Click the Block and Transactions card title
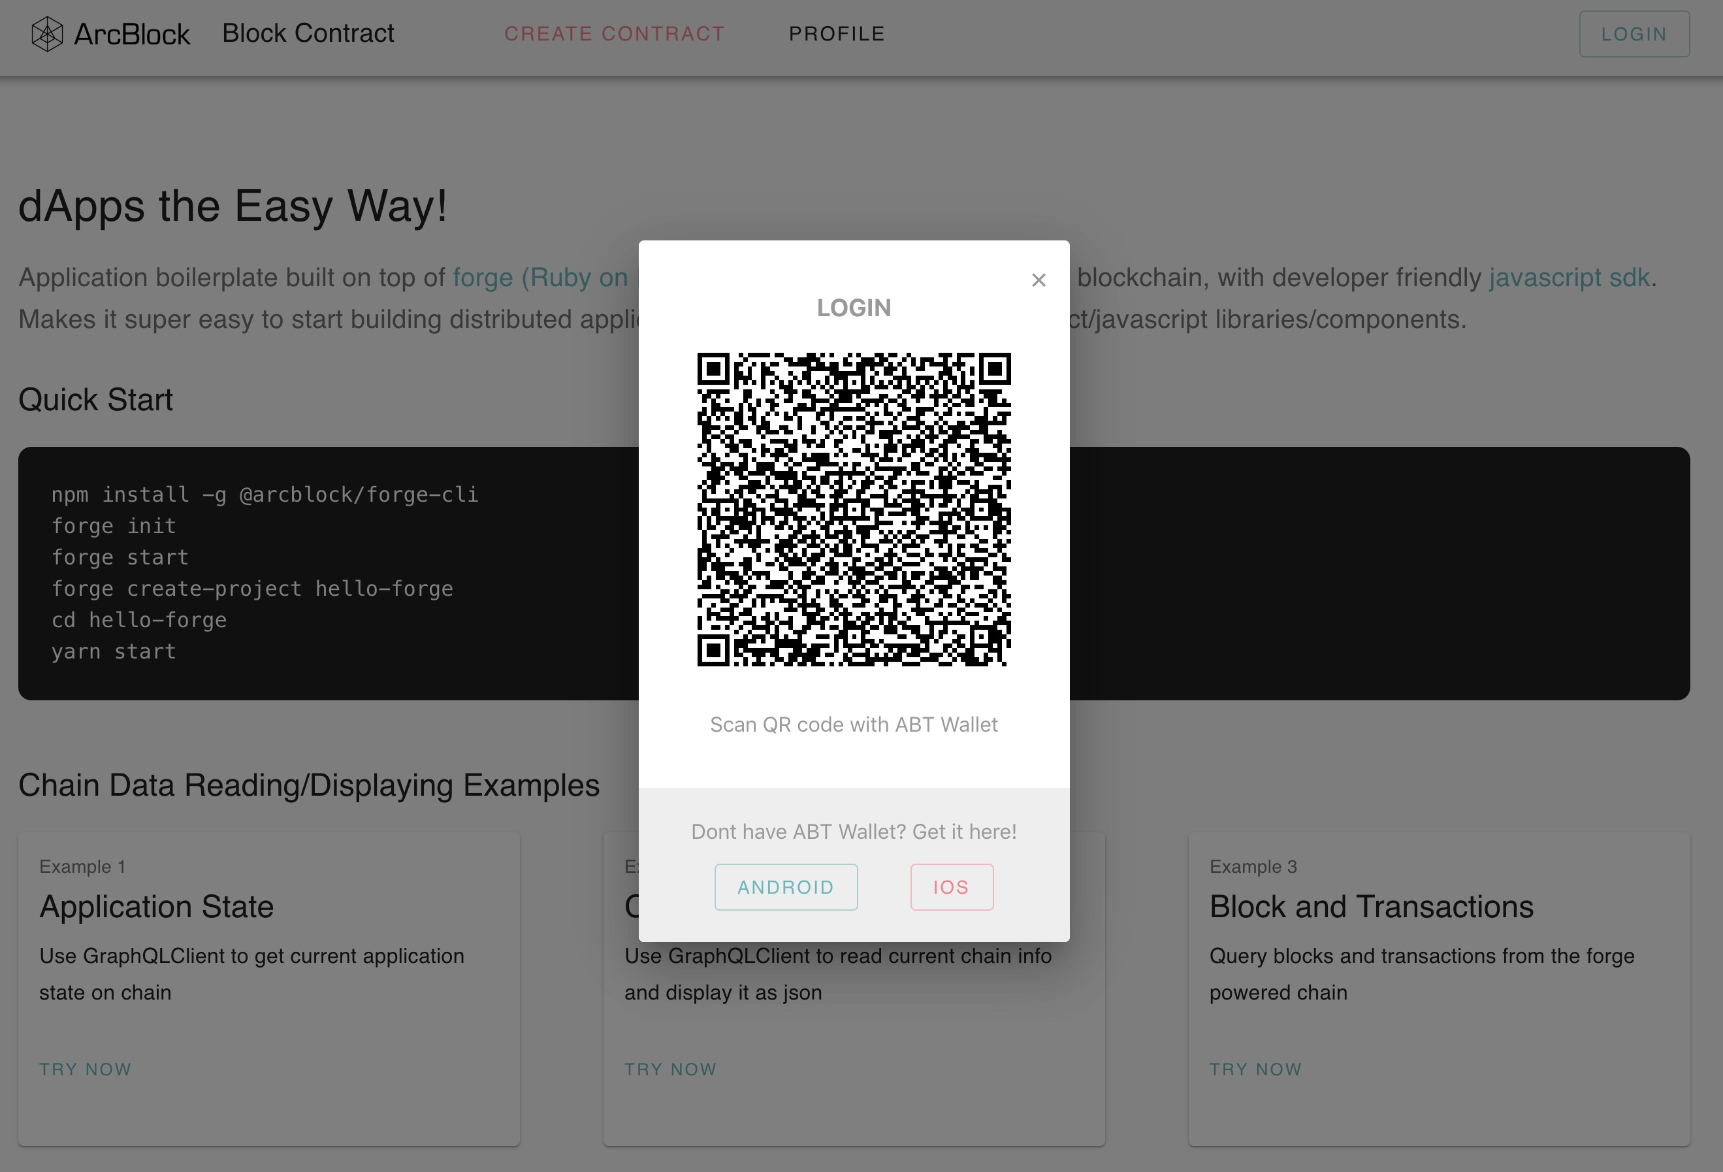The width and height of the screenshot is (1723, 1172). tap(1371, 907)
